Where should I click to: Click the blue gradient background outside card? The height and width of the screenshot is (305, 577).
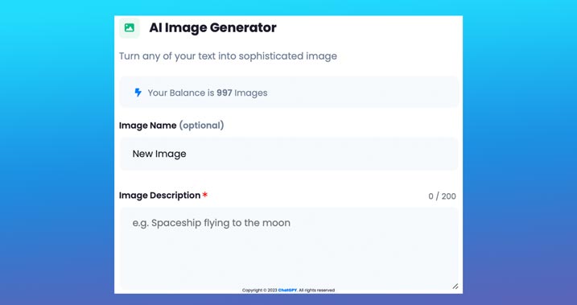pyautogui.click(x=56, y=147)
